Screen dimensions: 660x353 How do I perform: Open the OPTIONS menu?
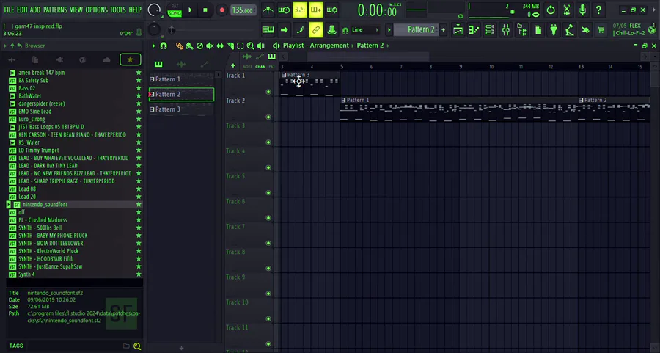click(96, 10)
